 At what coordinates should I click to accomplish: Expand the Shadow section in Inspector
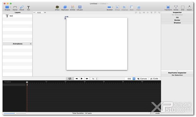pyautogui.click(x=177, y=23)
